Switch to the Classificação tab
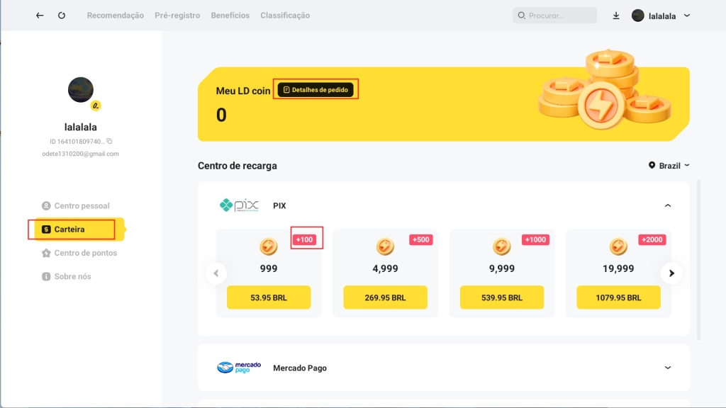The image size is (726, 408). (x=284, y=16)
